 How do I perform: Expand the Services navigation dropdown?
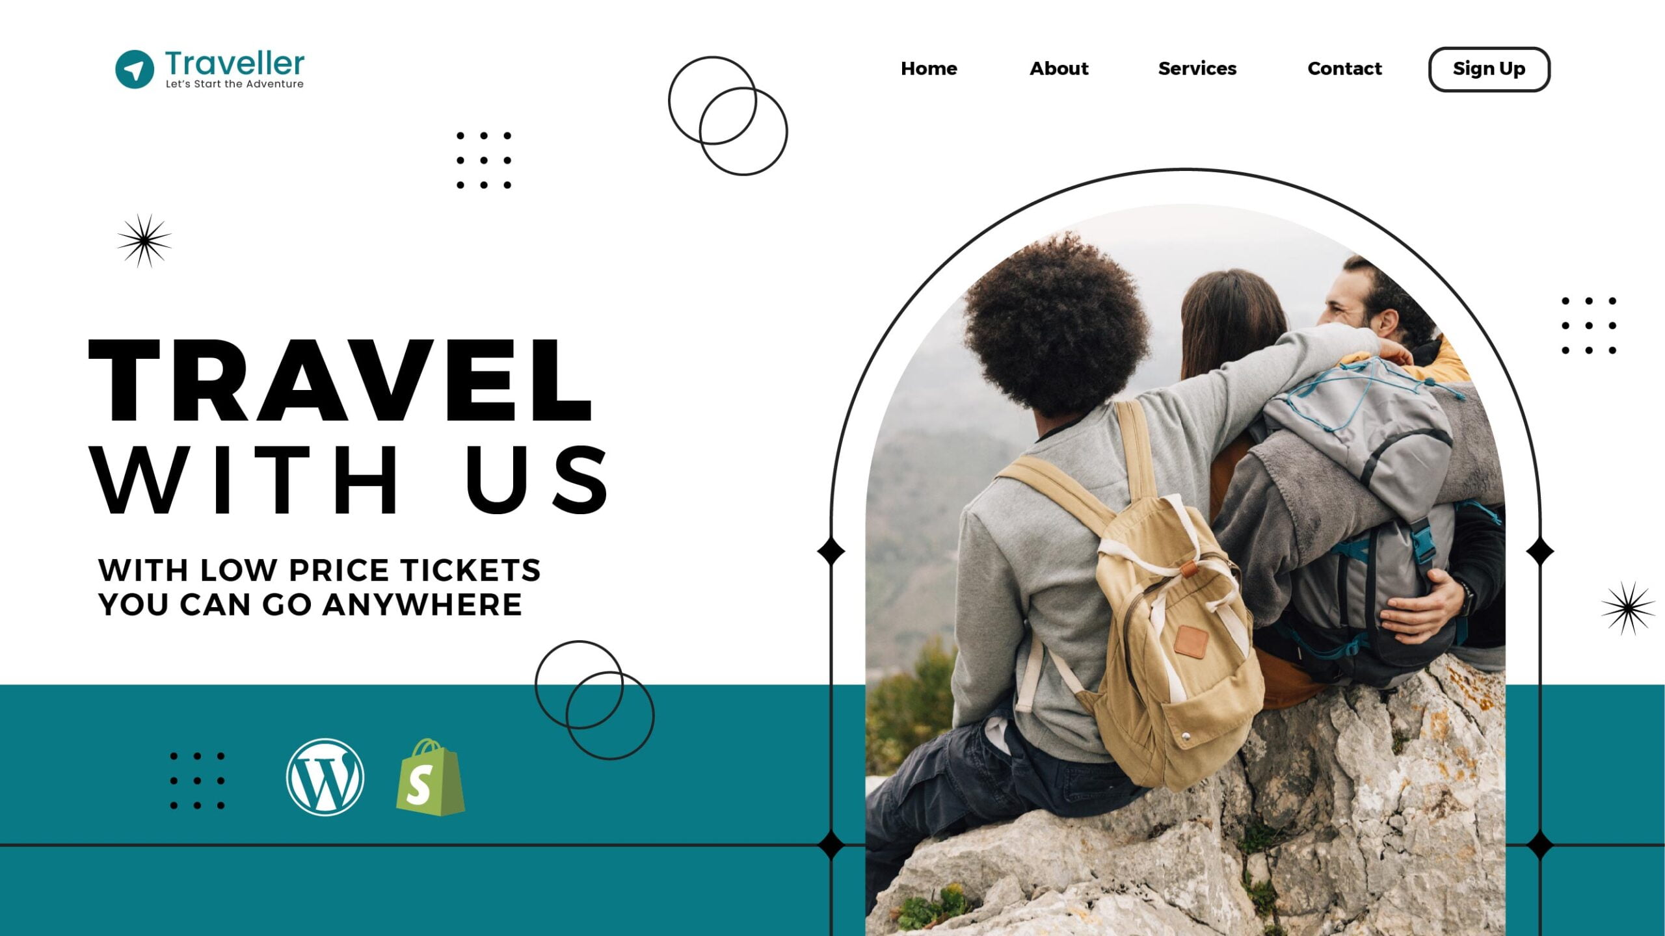(x=1197, y=68)
